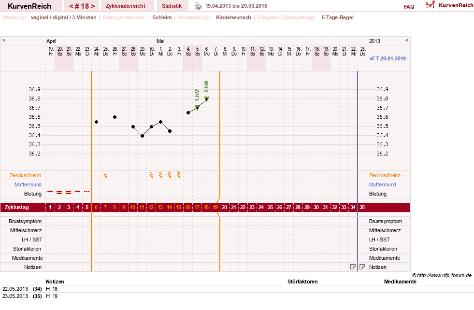The width and height of the screenshot is (474, 310).
Task: Click the KurvenReich brand link at top right
Action: [456, 5]
